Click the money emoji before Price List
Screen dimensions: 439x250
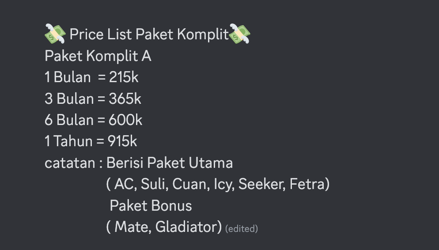pos(55,34)
